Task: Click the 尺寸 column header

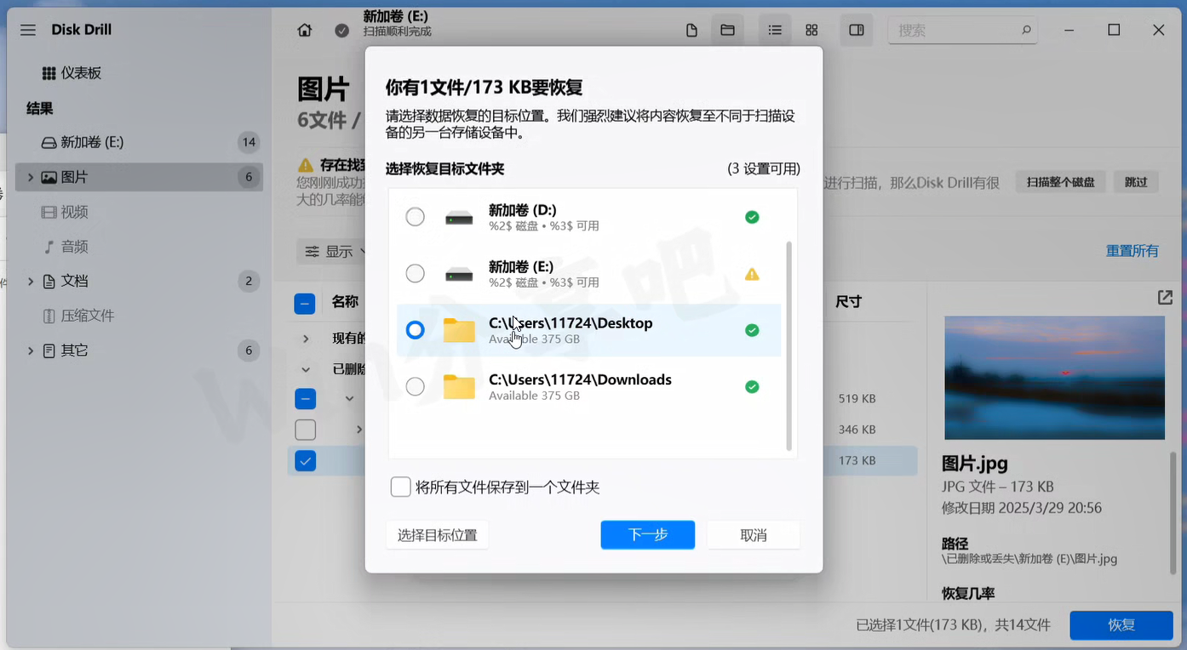Action: click(x=849, y=302)
